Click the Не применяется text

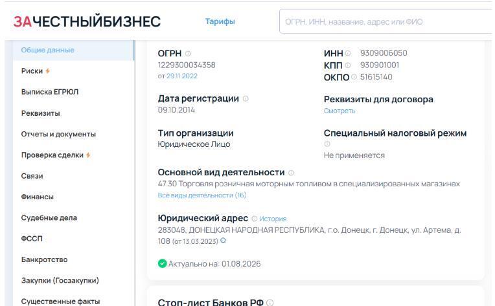point(354,155)
